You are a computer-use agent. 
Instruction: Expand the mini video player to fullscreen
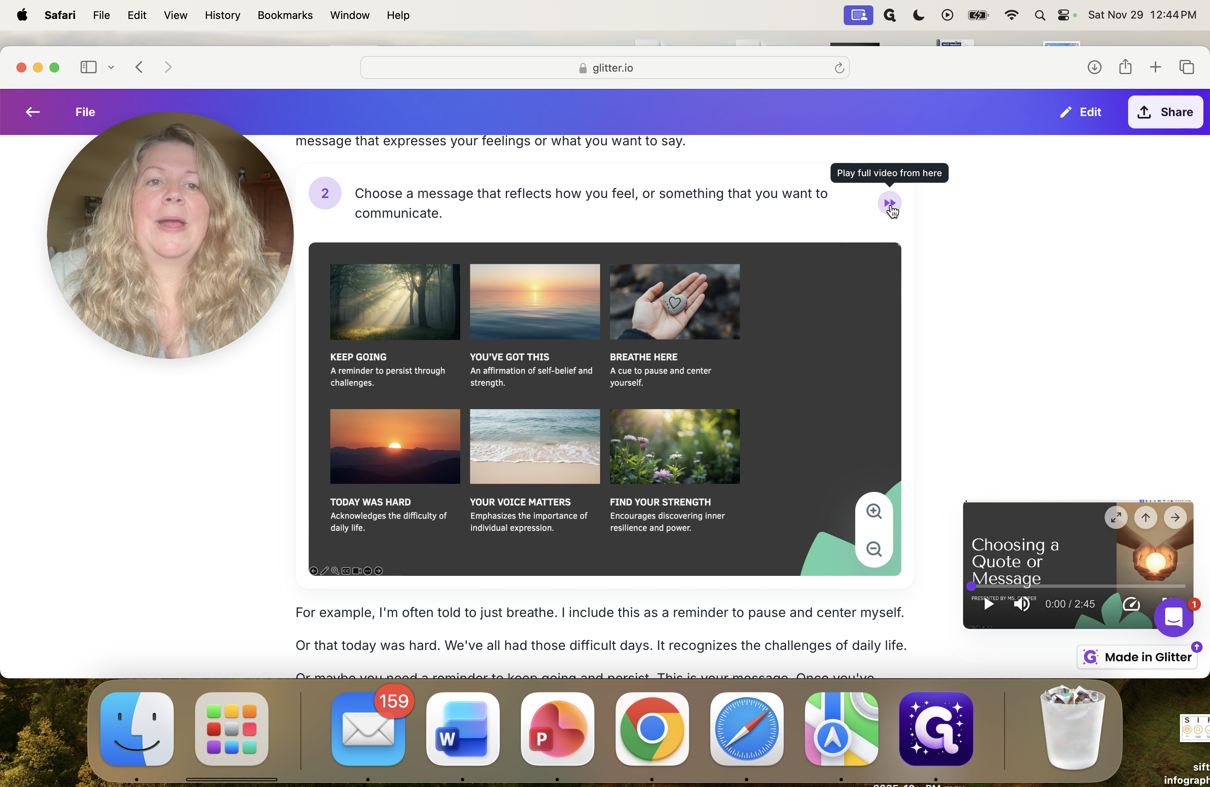(1115, 517)
